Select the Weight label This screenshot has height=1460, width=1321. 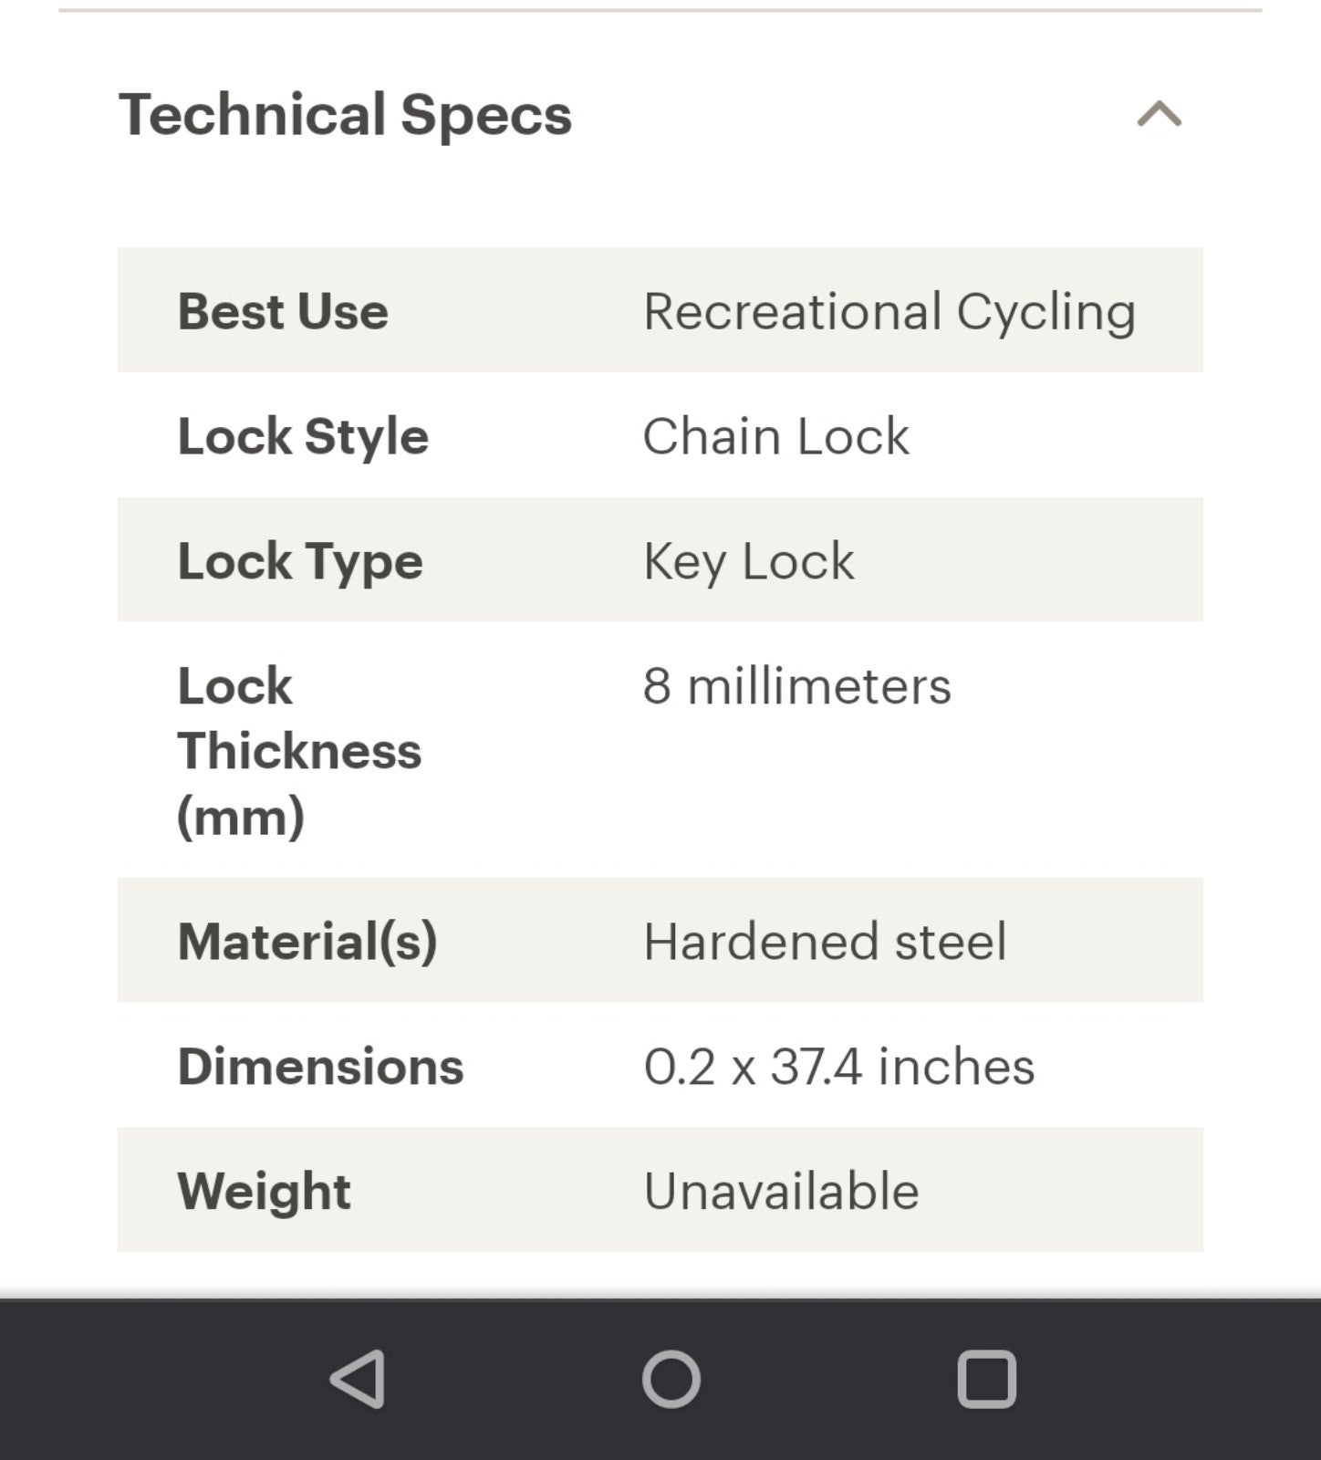click(264, 1192)
